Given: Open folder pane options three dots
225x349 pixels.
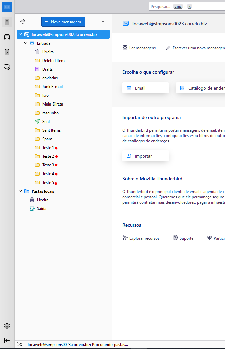Looking at the screenshot, I should coord(103,22).
